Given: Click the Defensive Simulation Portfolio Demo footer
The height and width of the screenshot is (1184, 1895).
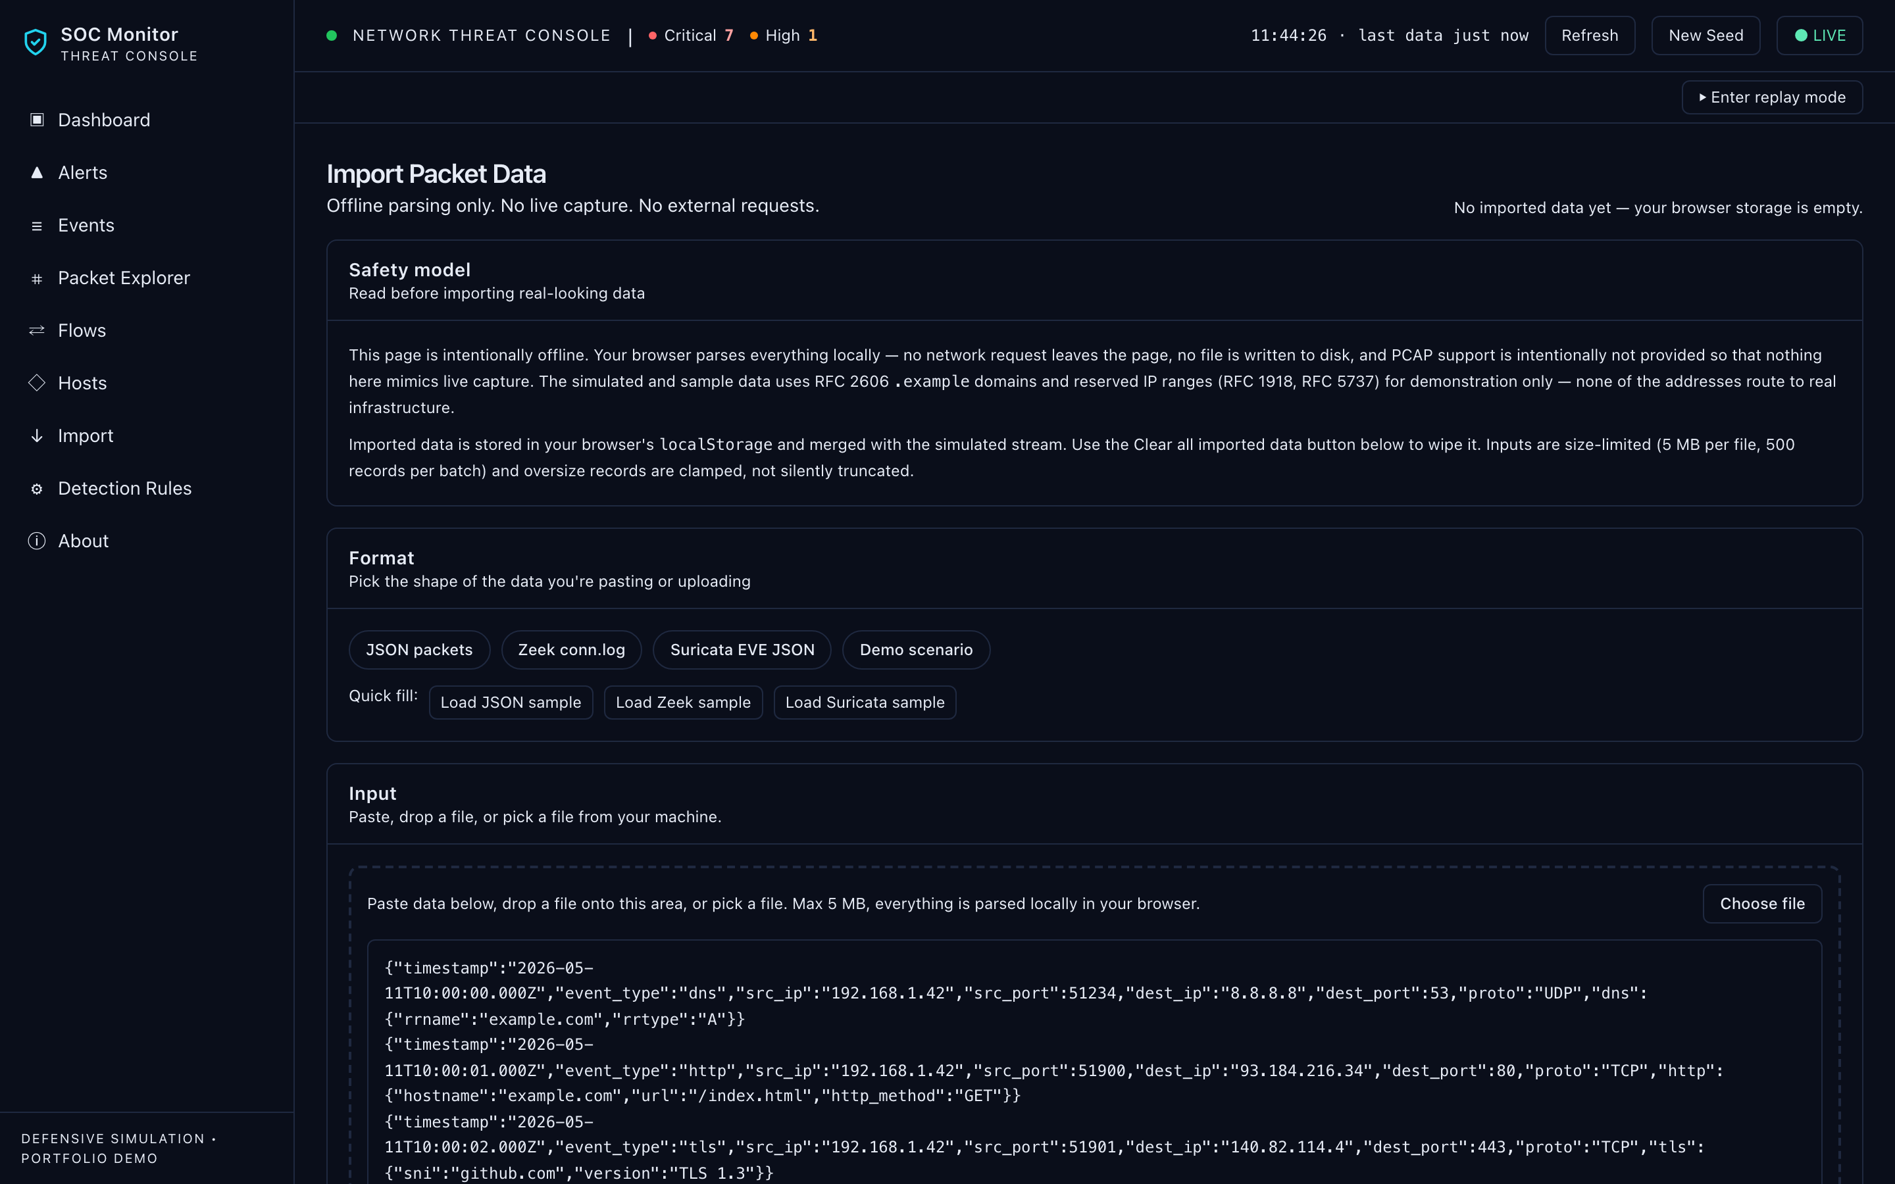Looking at the screenshot, I should pos(119,1148).
